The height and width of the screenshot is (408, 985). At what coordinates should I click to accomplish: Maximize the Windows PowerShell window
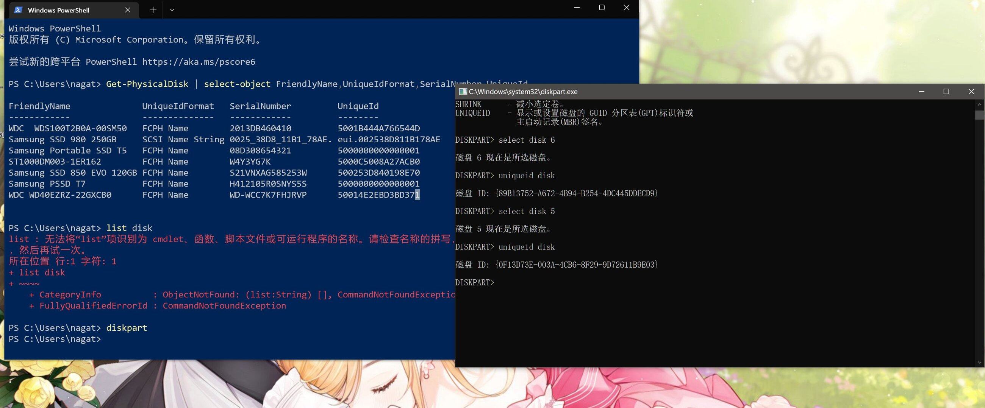[x=602, y=8]
